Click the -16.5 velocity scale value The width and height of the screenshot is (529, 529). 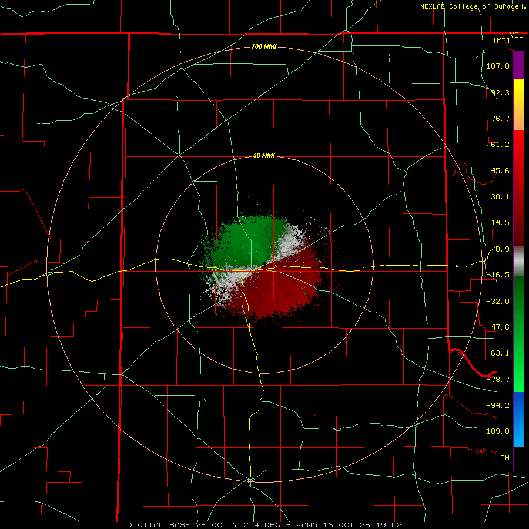click(x=498, y=275)
